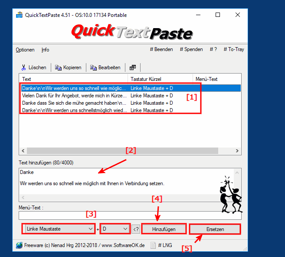Open the Info menu
The height and width of the screenshot is (257, 285).
click(x=45, y=50)
